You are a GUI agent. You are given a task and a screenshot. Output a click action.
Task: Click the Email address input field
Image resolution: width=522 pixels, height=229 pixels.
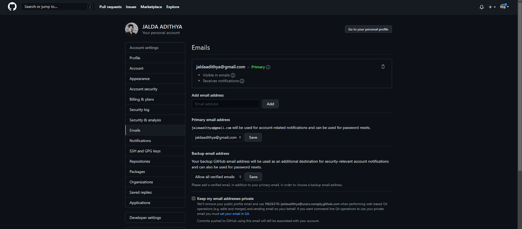(x=226, y=104)
